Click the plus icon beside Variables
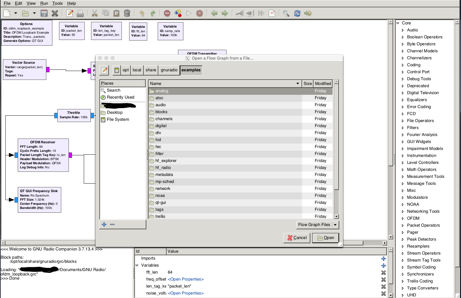The image size is (461, 298). coord(384,265)
